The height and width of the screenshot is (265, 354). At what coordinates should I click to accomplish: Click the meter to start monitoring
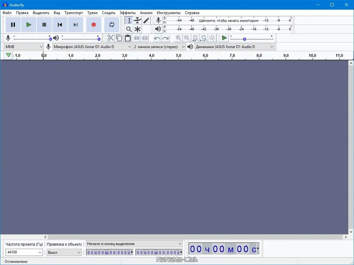(x=229, y=21)
